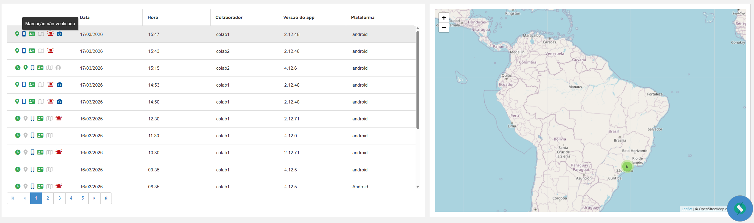Viewport: 754px width, 223px height.
Task: Click the gray map icon in the 09:35 row
Action: coord(50,170)
